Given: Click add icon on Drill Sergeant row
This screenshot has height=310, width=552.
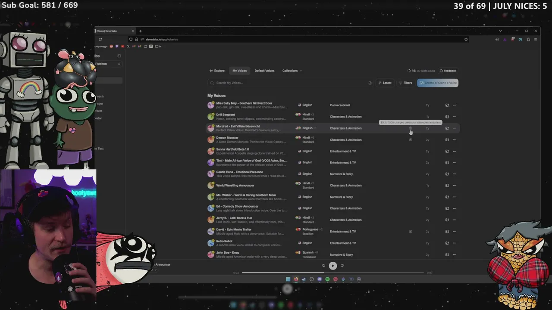Looking at the screenshot, I should pyautogui.click(x=447, y=117).
